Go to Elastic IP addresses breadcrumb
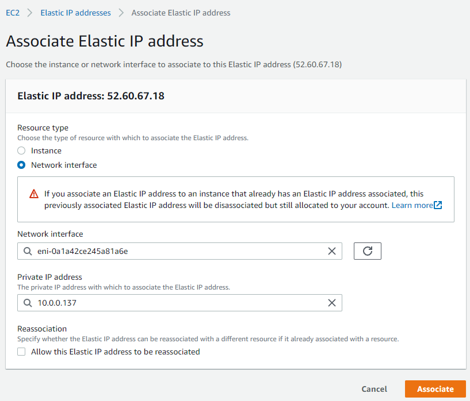Viewport: 470px width, 401px height. 75,13
